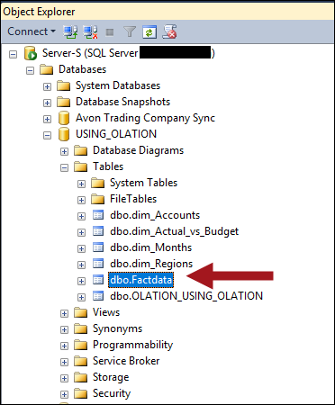Click the Stop square toolbar icon
This screenshot has width=335, height=405.
tap(110, 31)
